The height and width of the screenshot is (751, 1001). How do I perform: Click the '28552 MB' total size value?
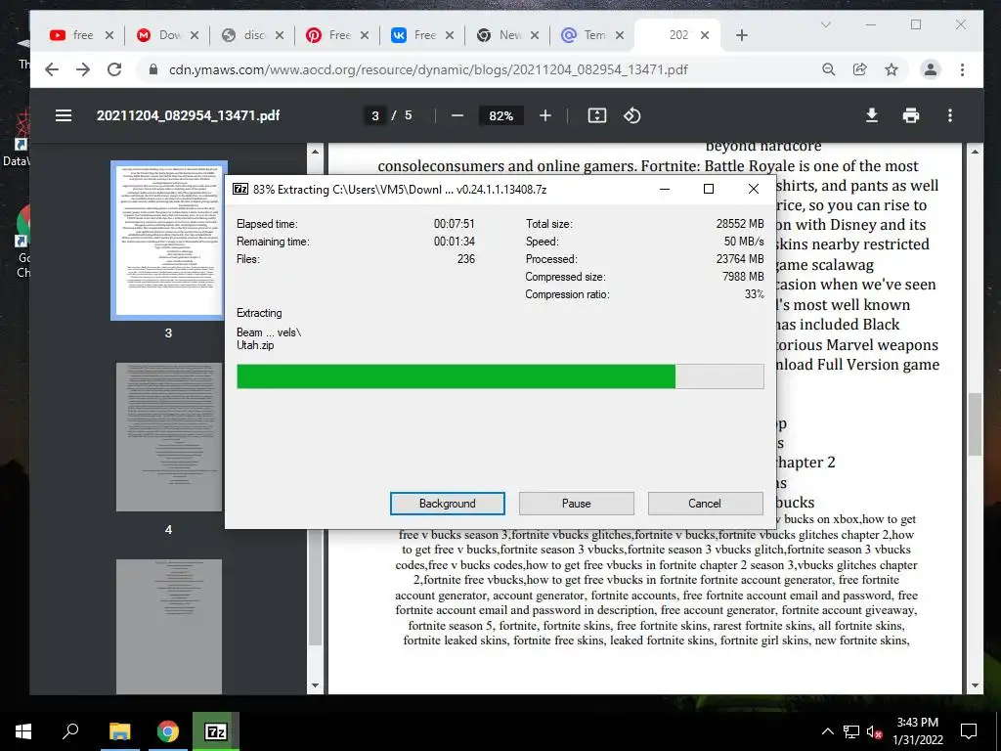tap(740, 224)
